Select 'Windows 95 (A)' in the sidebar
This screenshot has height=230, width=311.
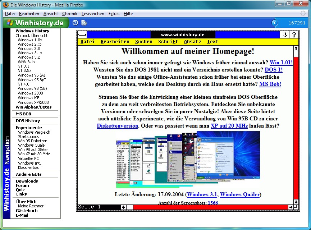31,75
